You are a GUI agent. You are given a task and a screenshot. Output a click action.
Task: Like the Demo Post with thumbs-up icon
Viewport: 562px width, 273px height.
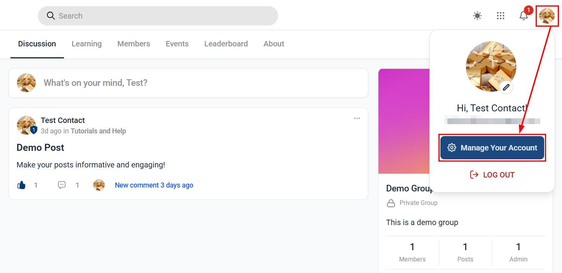point(21,185)
